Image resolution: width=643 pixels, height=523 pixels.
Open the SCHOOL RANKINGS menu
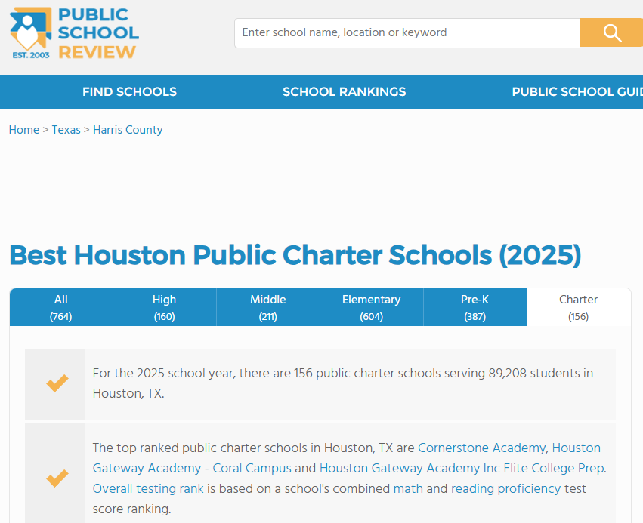[345, 91]
